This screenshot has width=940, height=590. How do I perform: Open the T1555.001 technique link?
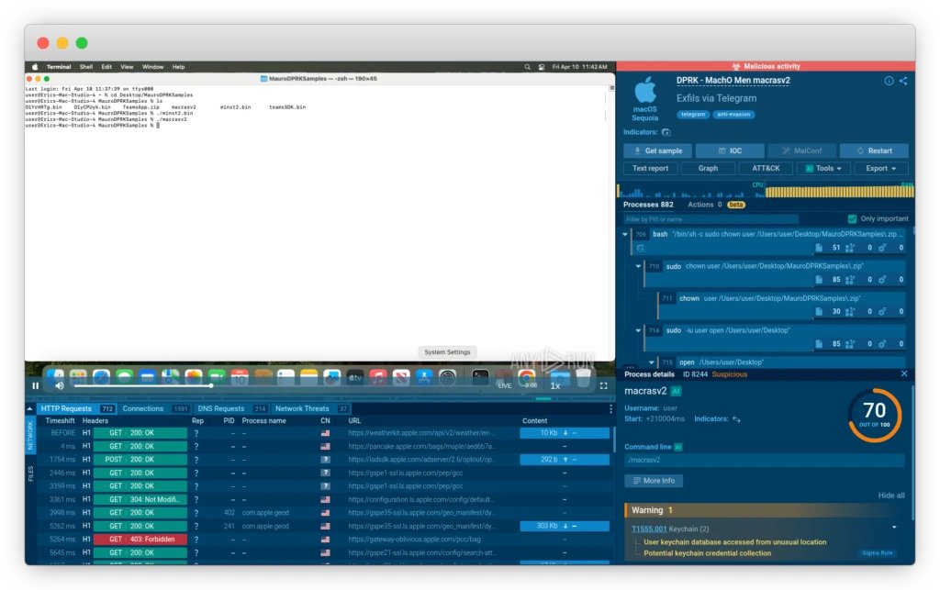coord(649,529)
